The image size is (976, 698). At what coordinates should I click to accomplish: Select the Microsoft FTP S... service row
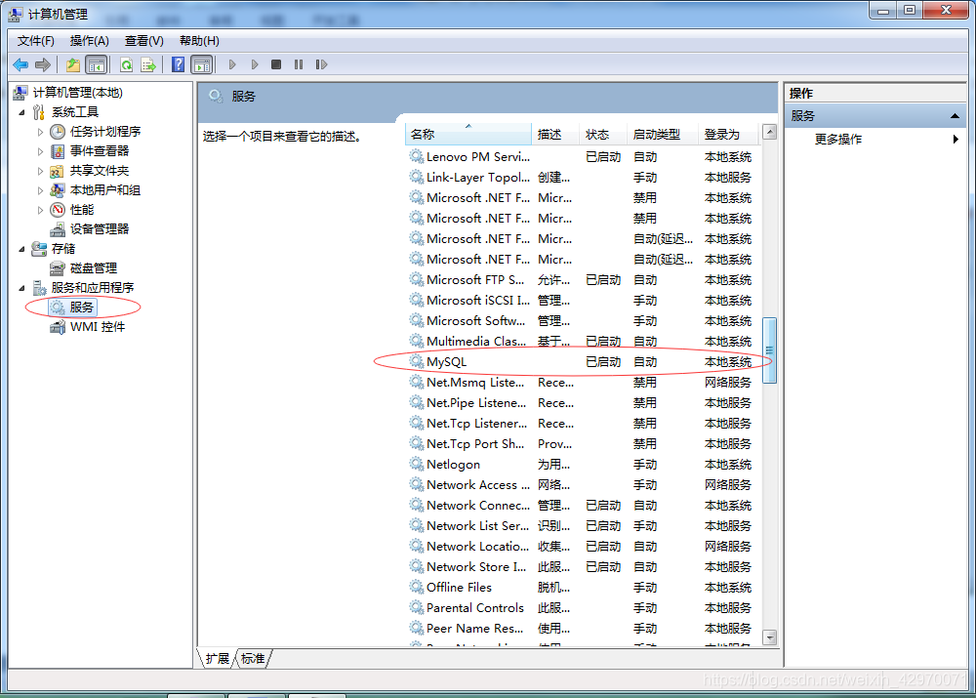tap(584, 279)
